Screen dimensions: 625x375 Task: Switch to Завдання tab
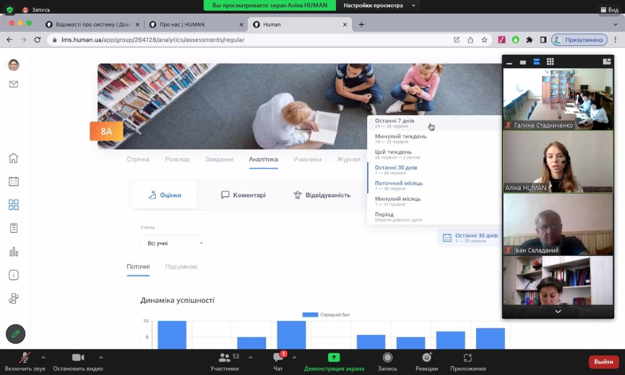pos(219,159)
